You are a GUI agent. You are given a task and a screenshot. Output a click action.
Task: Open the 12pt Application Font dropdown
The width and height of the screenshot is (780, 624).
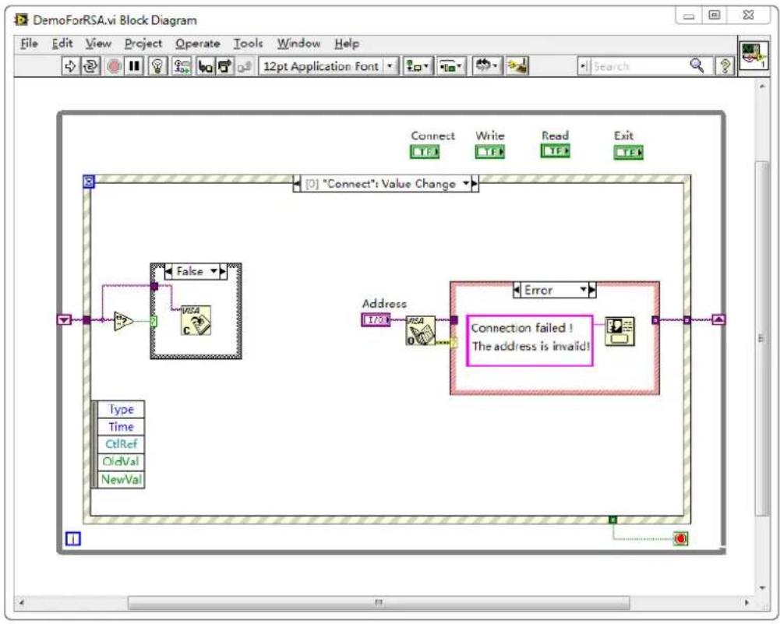pyautogui.click(x=328, y=66)
